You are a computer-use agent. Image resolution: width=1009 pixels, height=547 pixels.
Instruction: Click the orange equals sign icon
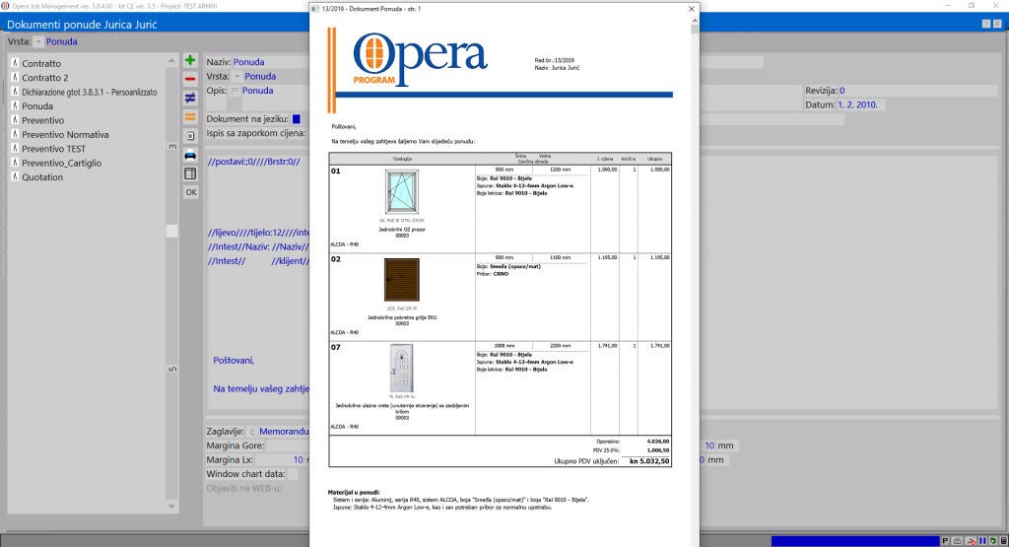click(191, 117)
